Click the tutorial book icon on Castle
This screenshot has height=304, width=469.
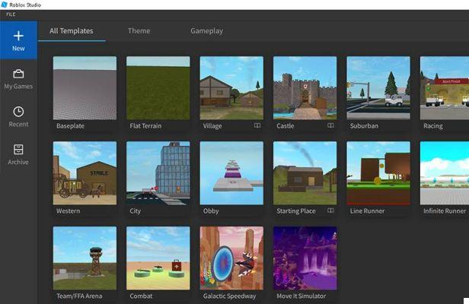[330, 125]
